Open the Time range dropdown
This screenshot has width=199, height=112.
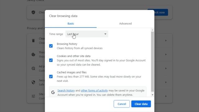point(87,34)
